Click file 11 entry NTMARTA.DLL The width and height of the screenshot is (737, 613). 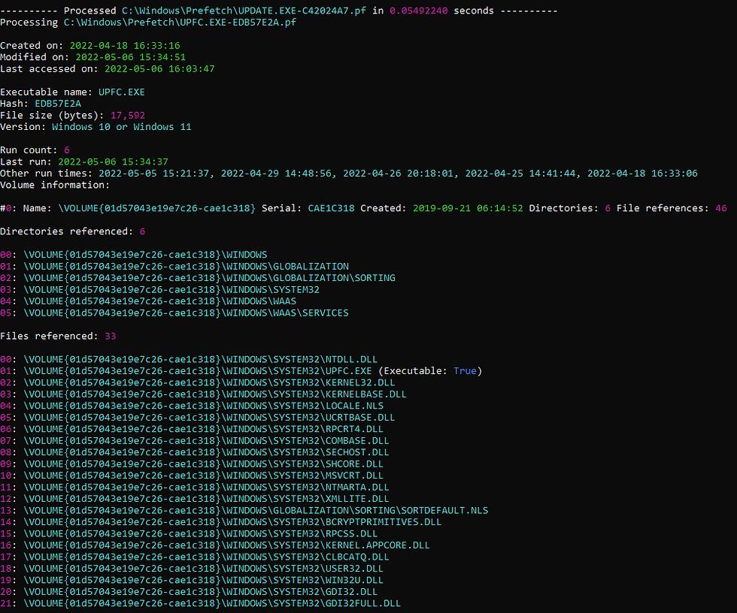[x=195, y=488]
